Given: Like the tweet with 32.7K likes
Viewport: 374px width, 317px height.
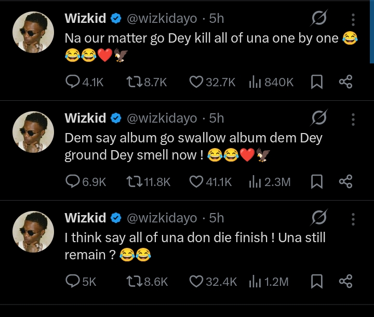Looking at the screenshot, I should pyautogui.click(x=196, y=82).
